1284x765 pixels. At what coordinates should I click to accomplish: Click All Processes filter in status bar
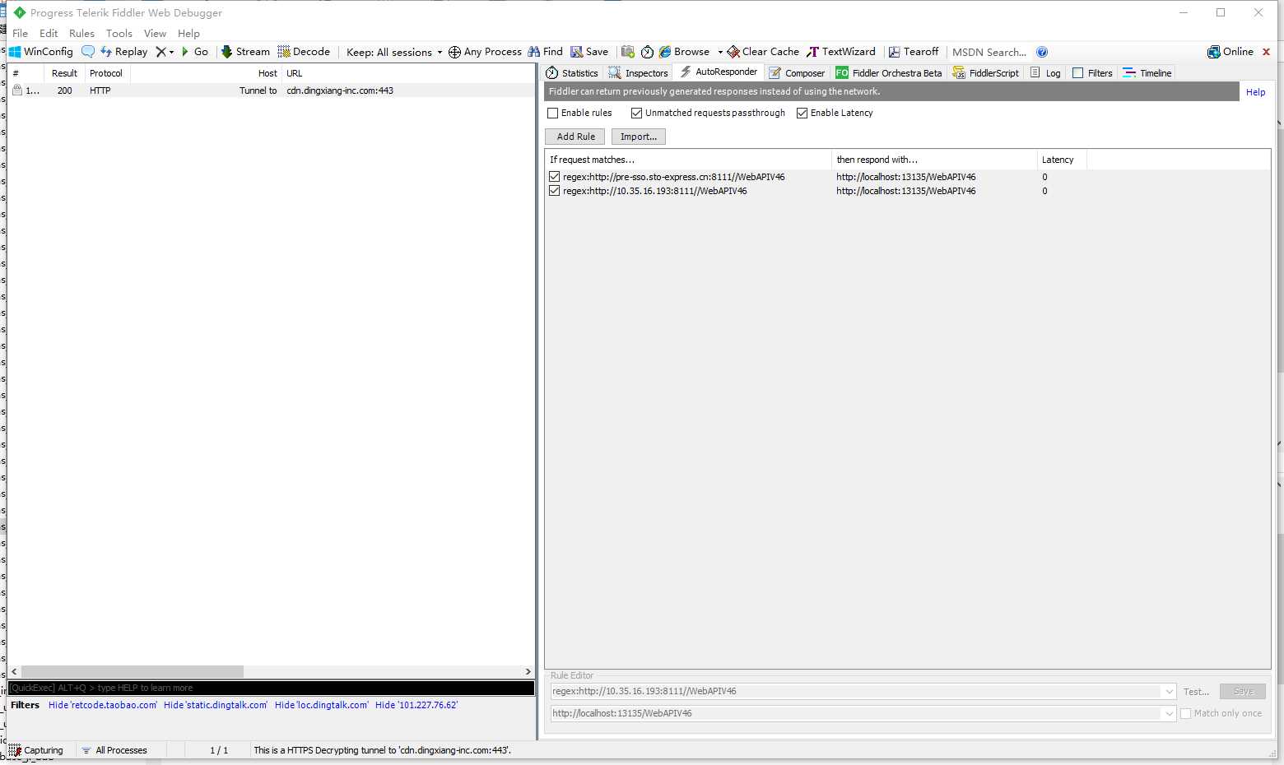[114, 750]
